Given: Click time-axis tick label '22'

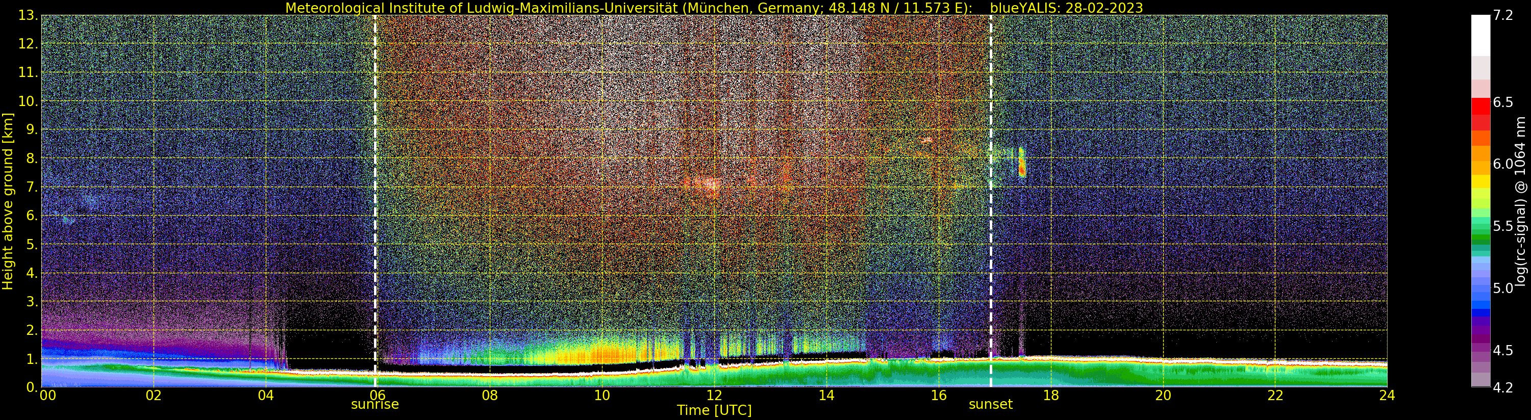Looking at the screenshot, I should coord(1275,396).
